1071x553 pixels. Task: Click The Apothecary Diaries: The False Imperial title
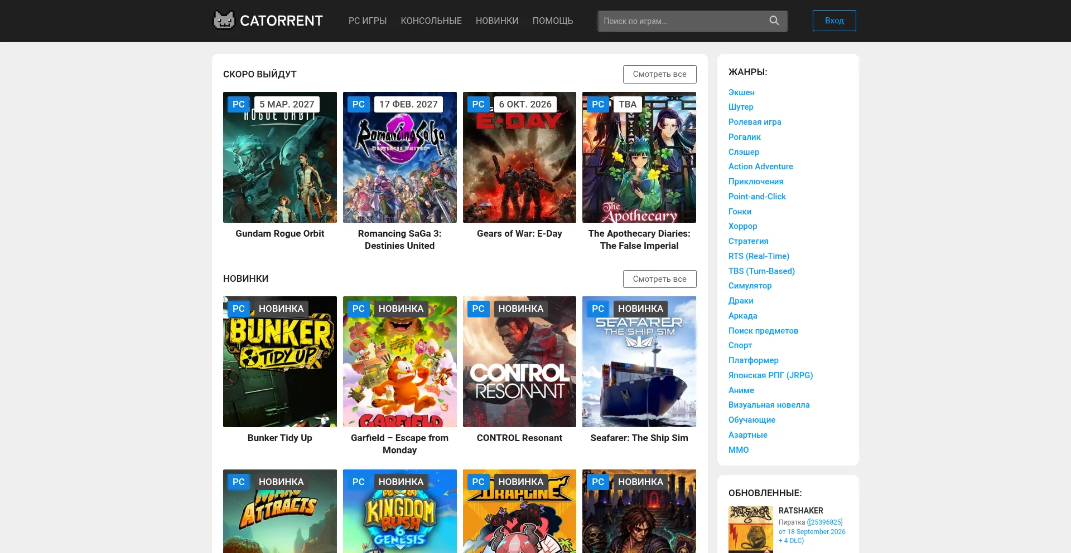pyautogui.click(x=639, y=240)
